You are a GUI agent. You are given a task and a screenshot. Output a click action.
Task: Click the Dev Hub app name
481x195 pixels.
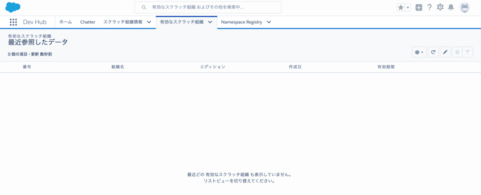pyautogui.click(x=35, y=22)
